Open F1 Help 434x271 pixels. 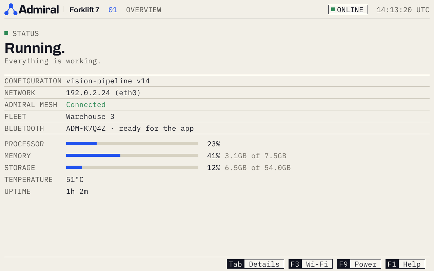pyautogui.click(x=405, y=264)
